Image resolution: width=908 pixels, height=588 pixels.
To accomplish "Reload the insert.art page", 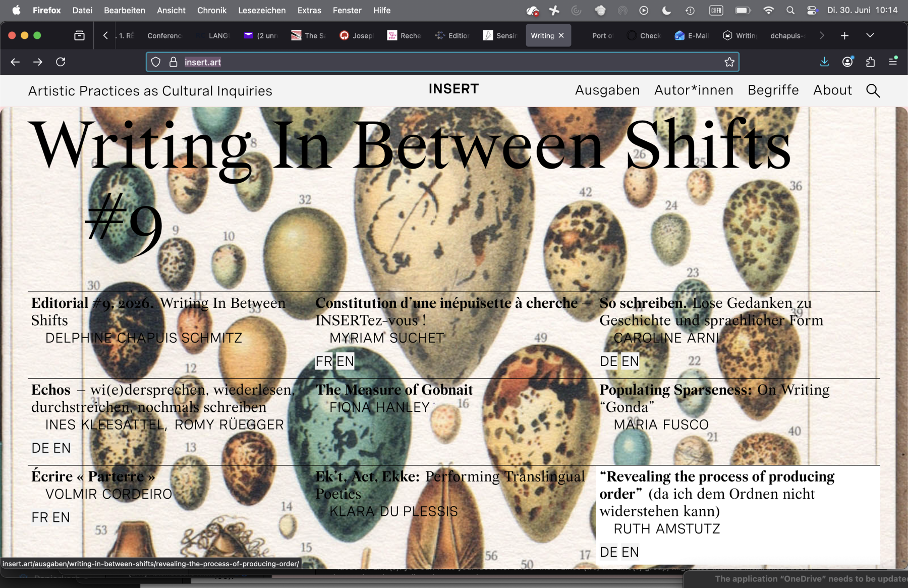I will click(x=61, y=62).
